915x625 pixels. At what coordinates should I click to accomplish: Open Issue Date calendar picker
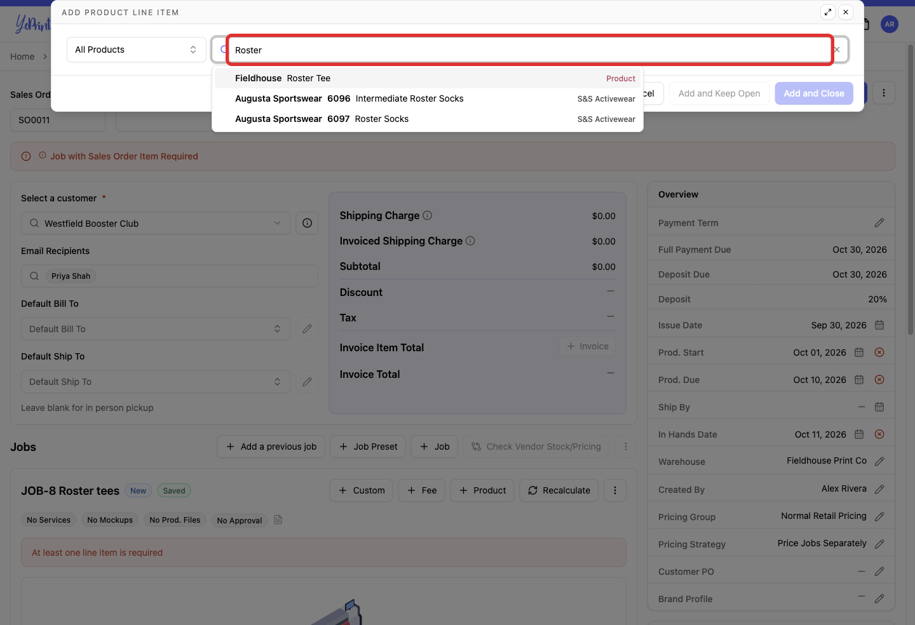click(879, 325)
